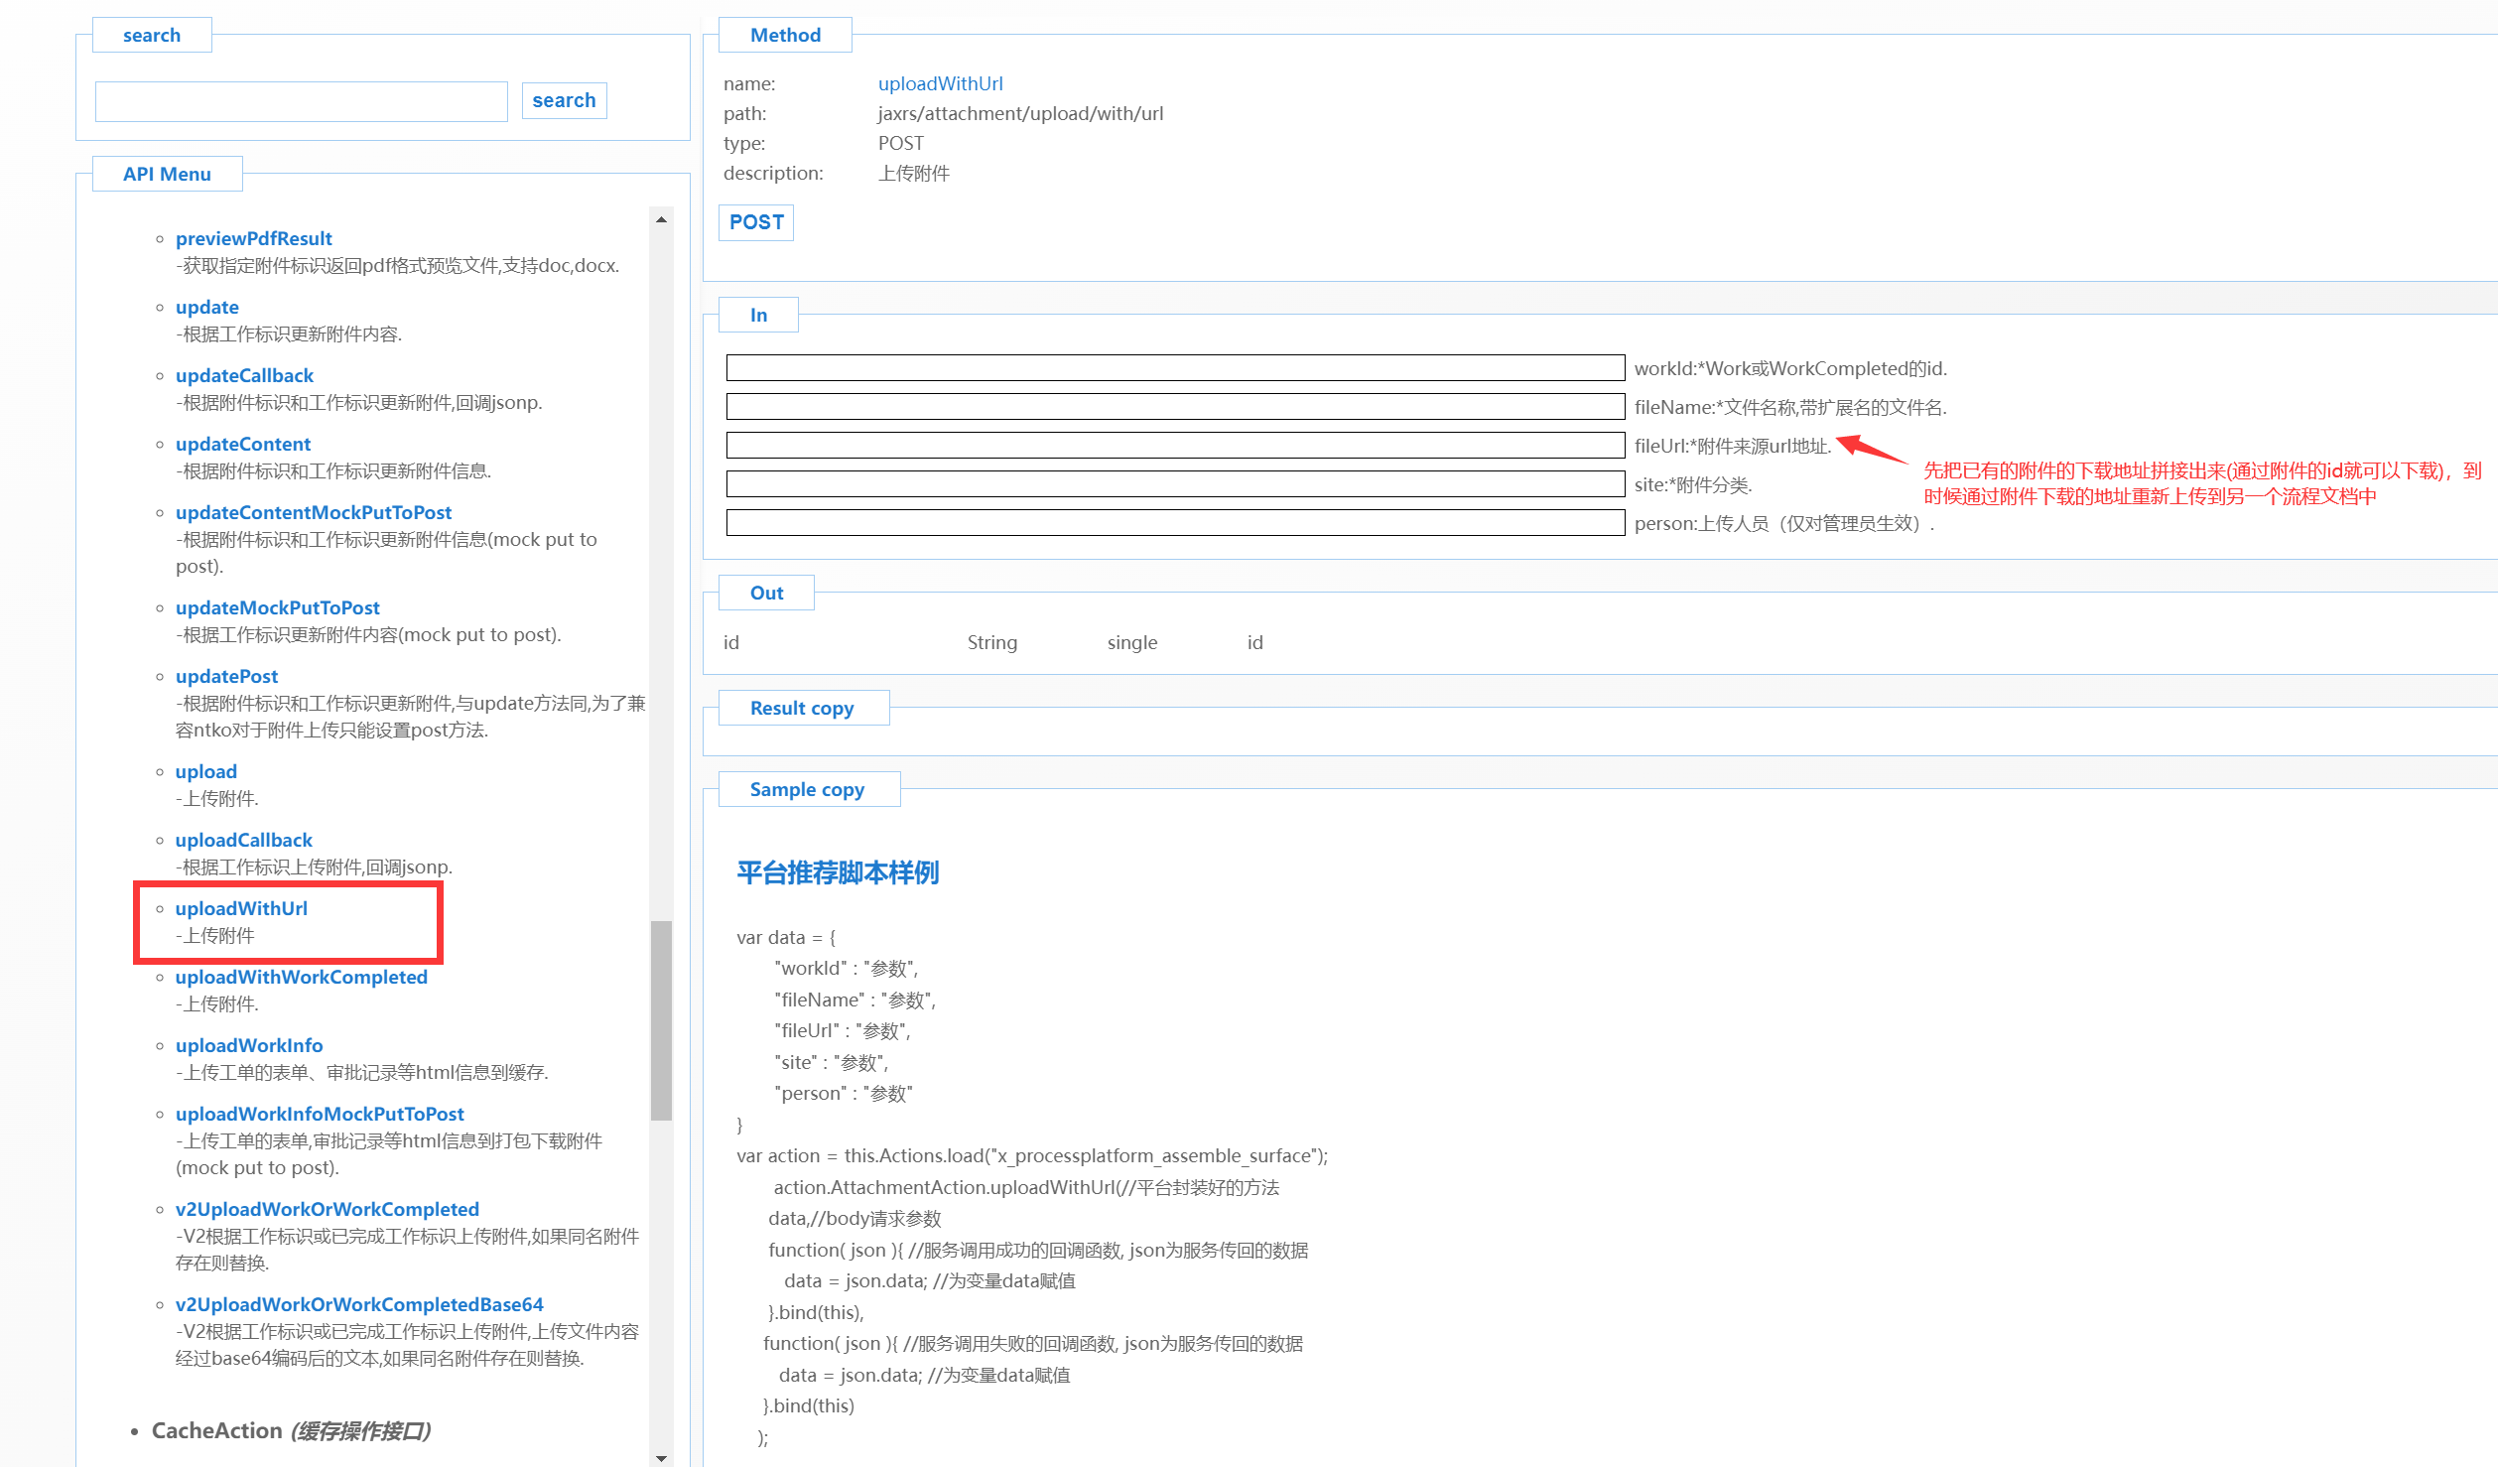
Task: Click the fileName input field
Action: tap(1174, 407)
